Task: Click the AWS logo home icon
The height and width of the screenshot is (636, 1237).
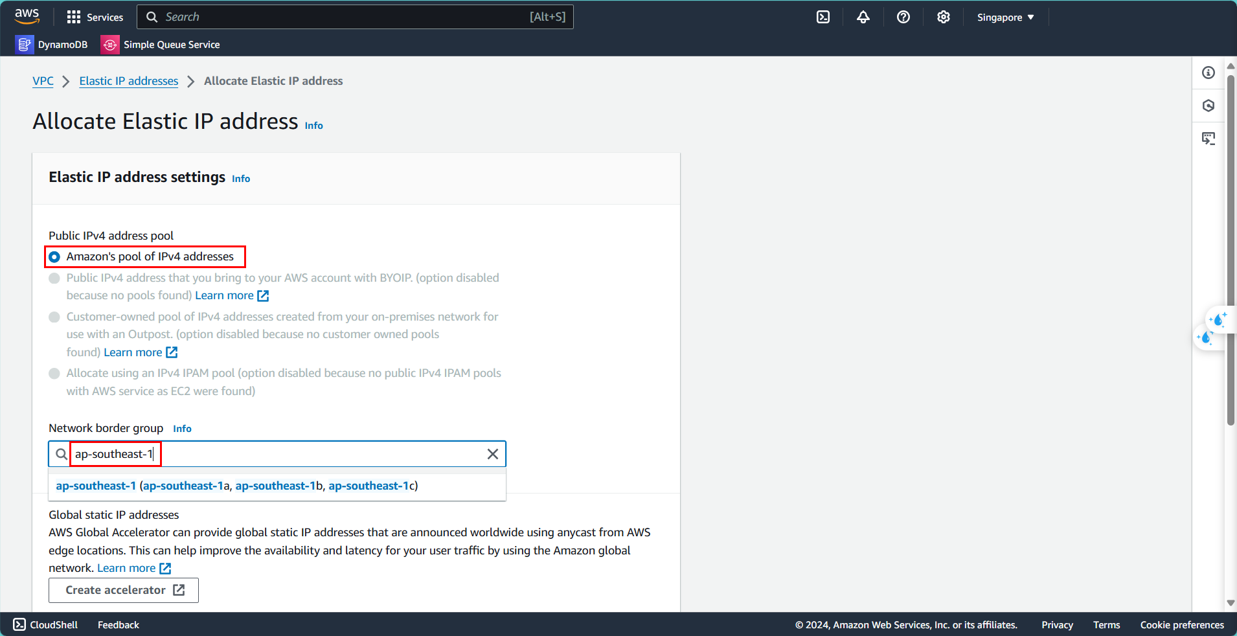Action: 27,16
